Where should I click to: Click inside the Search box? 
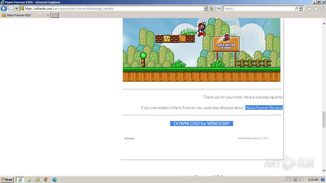coord(259,9)
